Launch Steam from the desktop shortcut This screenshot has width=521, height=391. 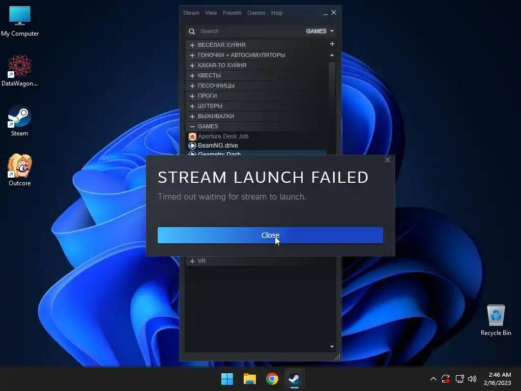[x=20, y=121]
